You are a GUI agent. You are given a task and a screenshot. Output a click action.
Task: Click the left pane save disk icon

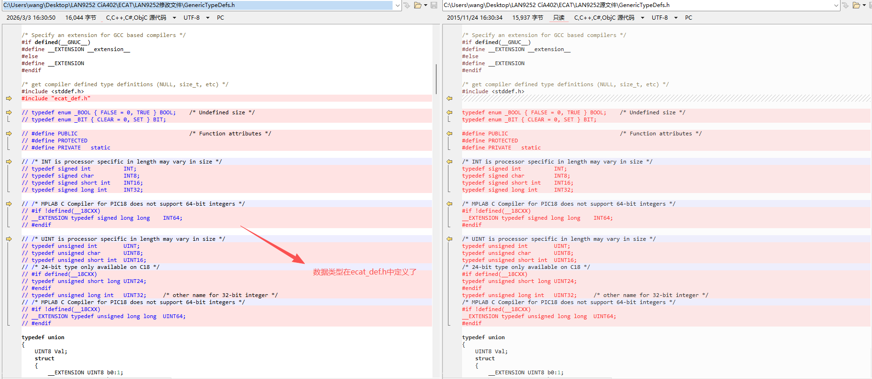click(x=434, y=5)
